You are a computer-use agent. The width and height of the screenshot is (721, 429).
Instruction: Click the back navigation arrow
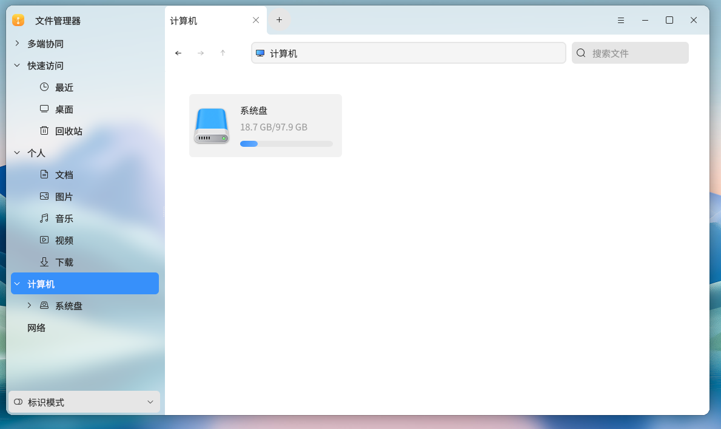(178, 53)
